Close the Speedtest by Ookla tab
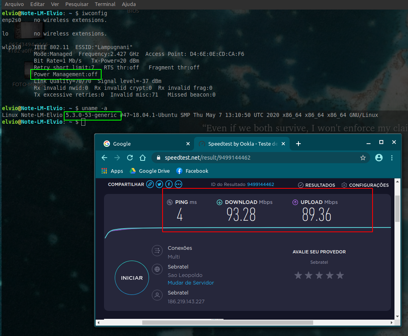 pyautogui.click(x=283, y=144)
